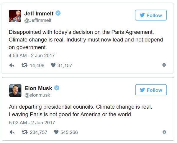Retweet Elon Musk's presidential councils tweet
177x143 pixels.
(26, 132)
